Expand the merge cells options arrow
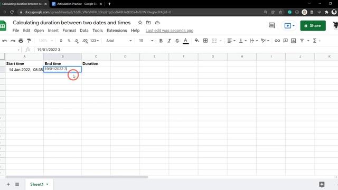Screen dimensions: 338x190 (x=221, y=41)
